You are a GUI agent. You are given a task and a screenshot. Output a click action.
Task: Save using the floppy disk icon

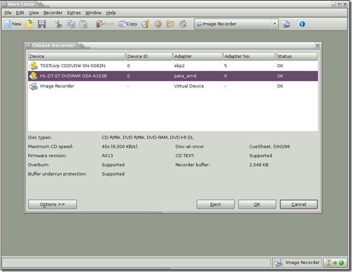42,24
